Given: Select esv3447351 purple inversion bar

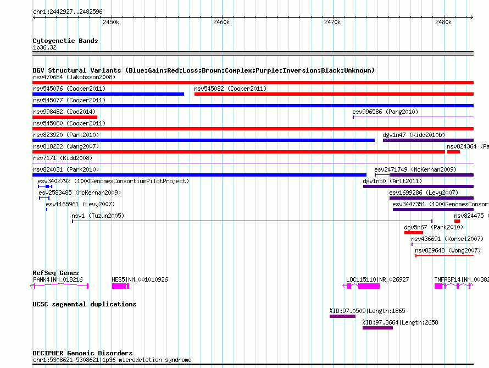Looking at the screenshot, I should pyautogui.click(x=433, y=210).
